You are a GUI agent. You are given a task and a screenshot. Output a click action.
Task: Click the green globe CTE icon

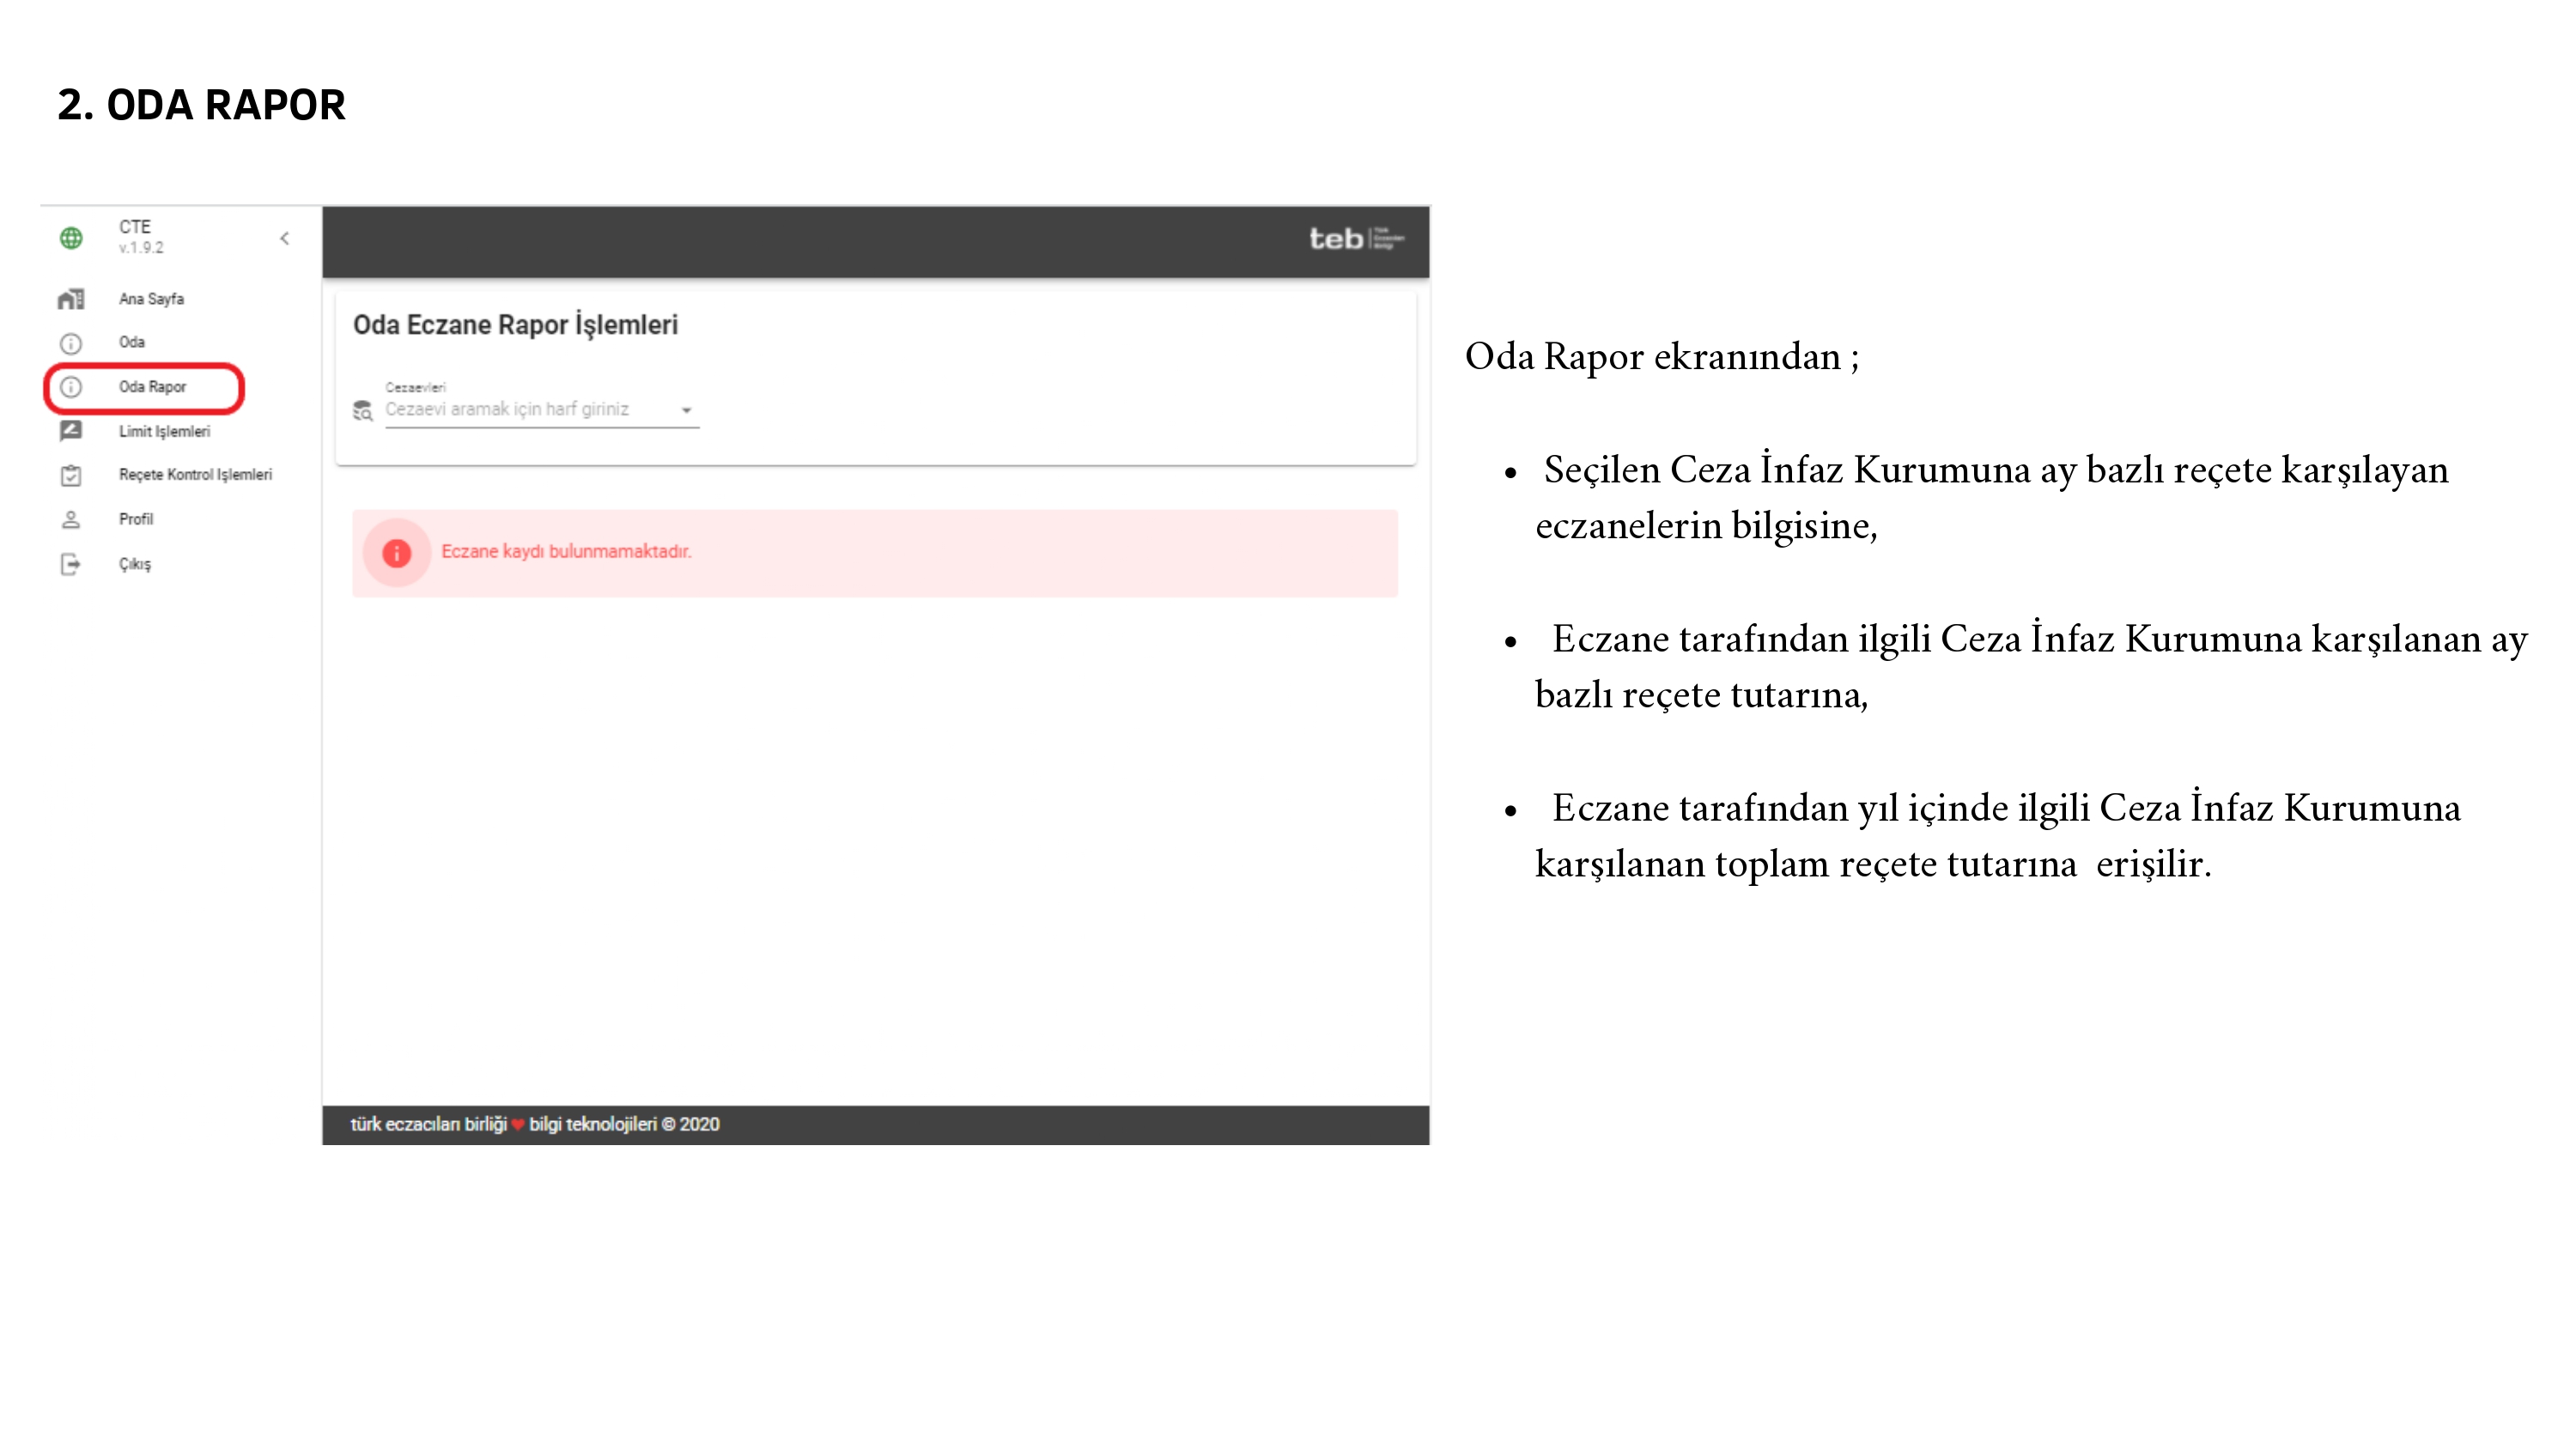coord(71,238)
